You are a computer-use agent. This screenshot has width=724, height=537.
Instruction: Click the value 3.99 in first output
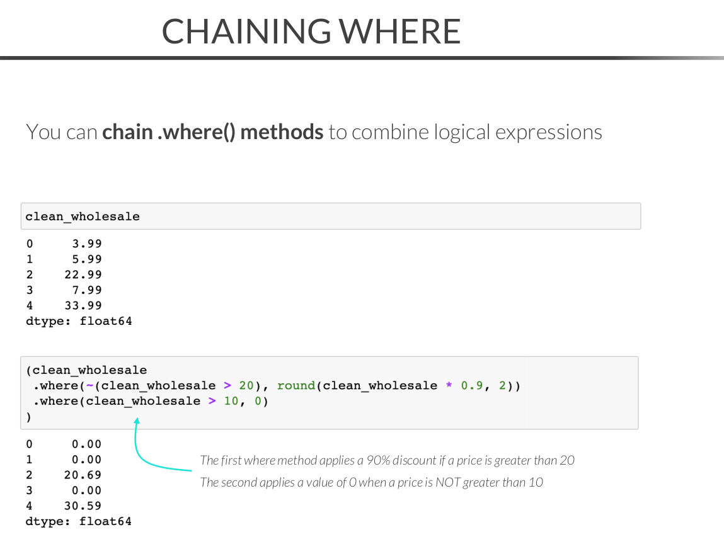[86, 244]
